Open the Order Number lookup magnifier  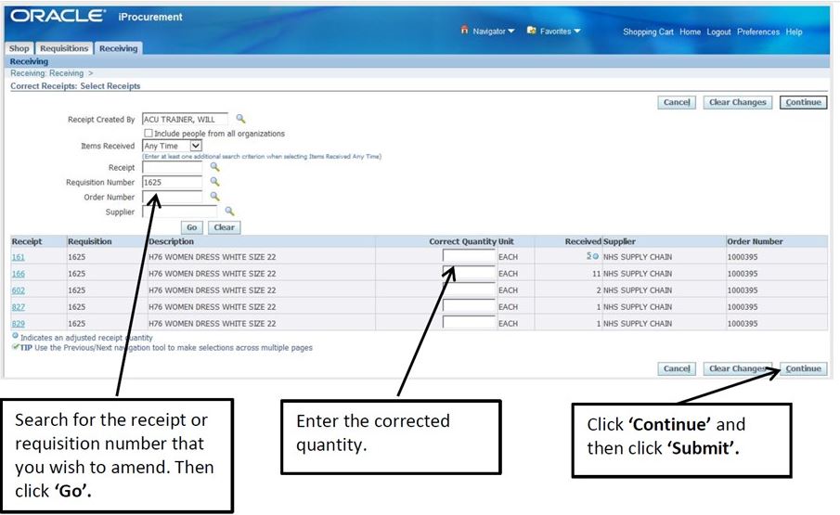tap(214, 197)
